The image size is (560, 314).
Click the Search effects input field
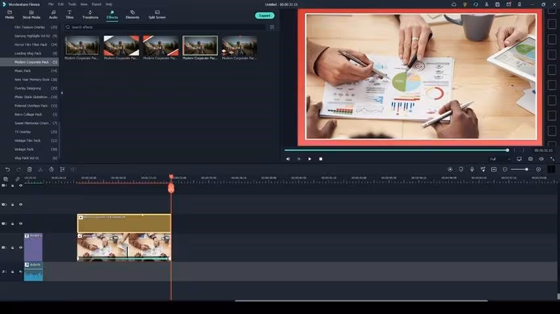pos(165,27)
